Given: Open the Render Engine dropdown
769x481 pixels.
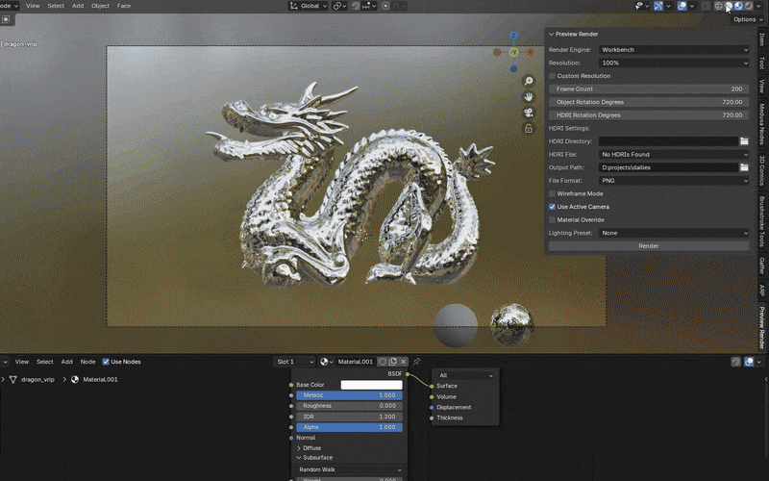Looking at the screenshot, I should 673,49.
